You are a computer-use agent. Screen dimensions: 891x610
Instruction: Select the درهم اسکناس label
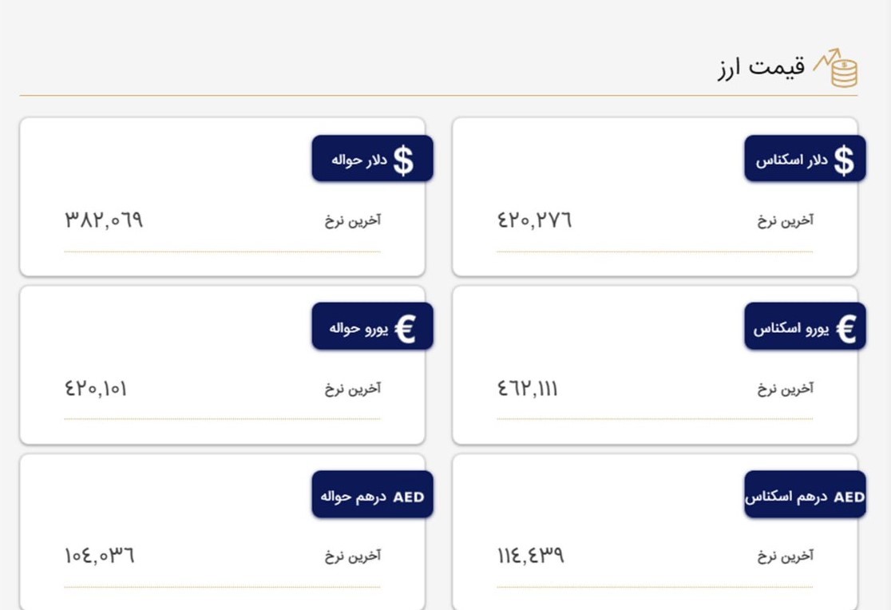pos(786,497)
